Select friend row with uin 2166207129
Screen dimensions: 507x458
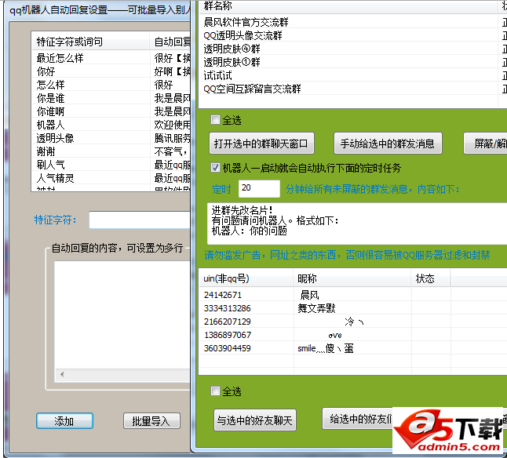[x=352, y=322]
